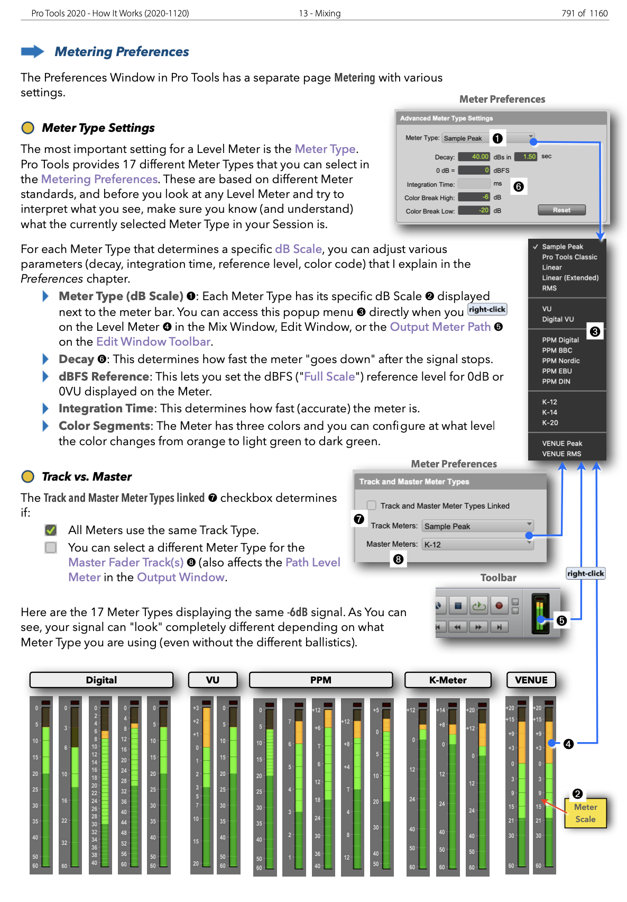Click the blue arrow beside Metering Preferences heading
This screenshot has width=627, height=902.
point(33,51)
